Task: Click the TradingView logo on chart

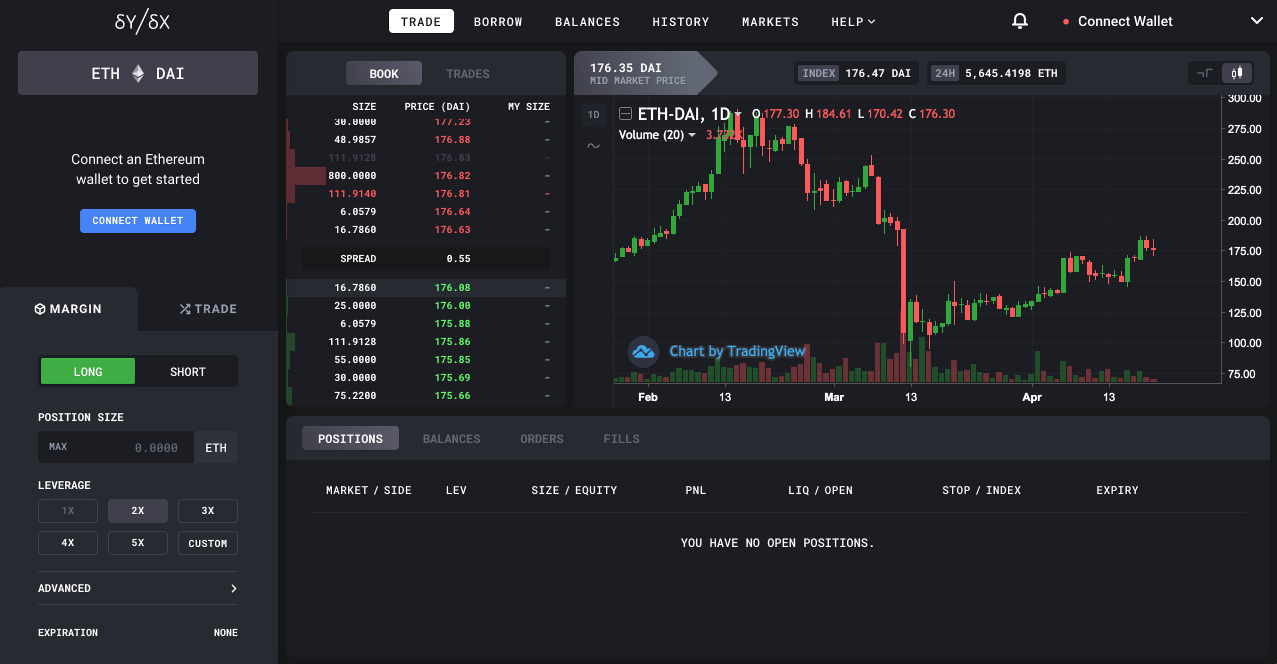Action: pos(643,351)
